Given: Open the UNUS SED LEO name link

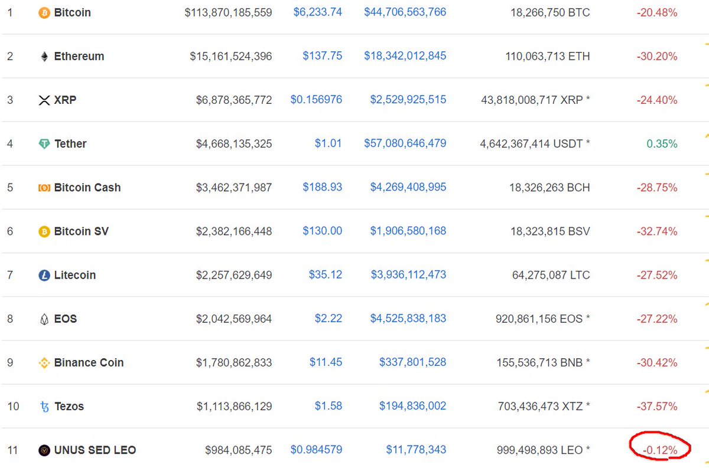Looking at the screenshot, I should pos(95,450).
